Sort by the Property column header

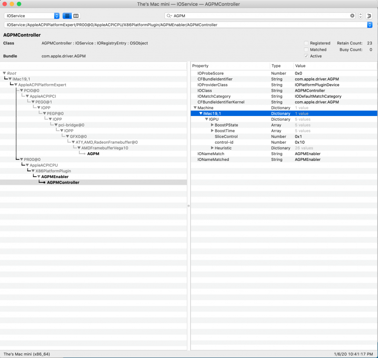pyautogui.click(x=230, y=66)
